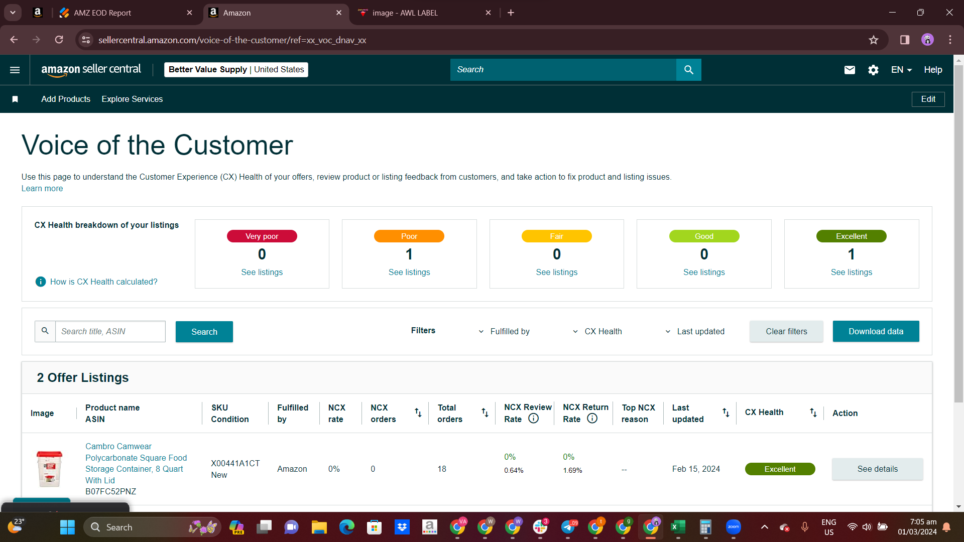964x542 pixels.
Task: Click the bookmark icon in navigation bar
Action: (x=15, y=99)
